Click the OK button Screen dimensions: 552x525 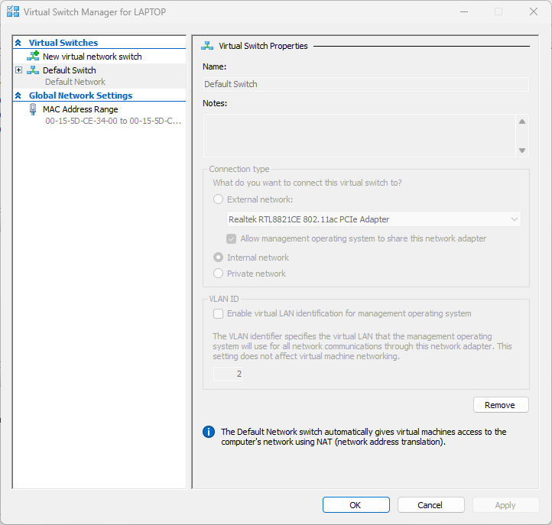356,505
